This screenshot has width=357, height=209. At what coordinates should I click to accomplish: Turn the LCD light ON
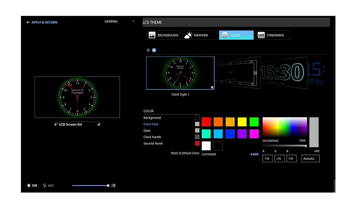point(32,186)
